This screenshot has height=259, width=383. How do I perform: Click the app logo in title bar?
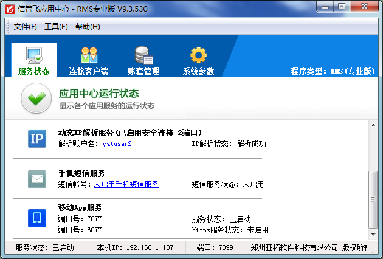click(10, 9)
